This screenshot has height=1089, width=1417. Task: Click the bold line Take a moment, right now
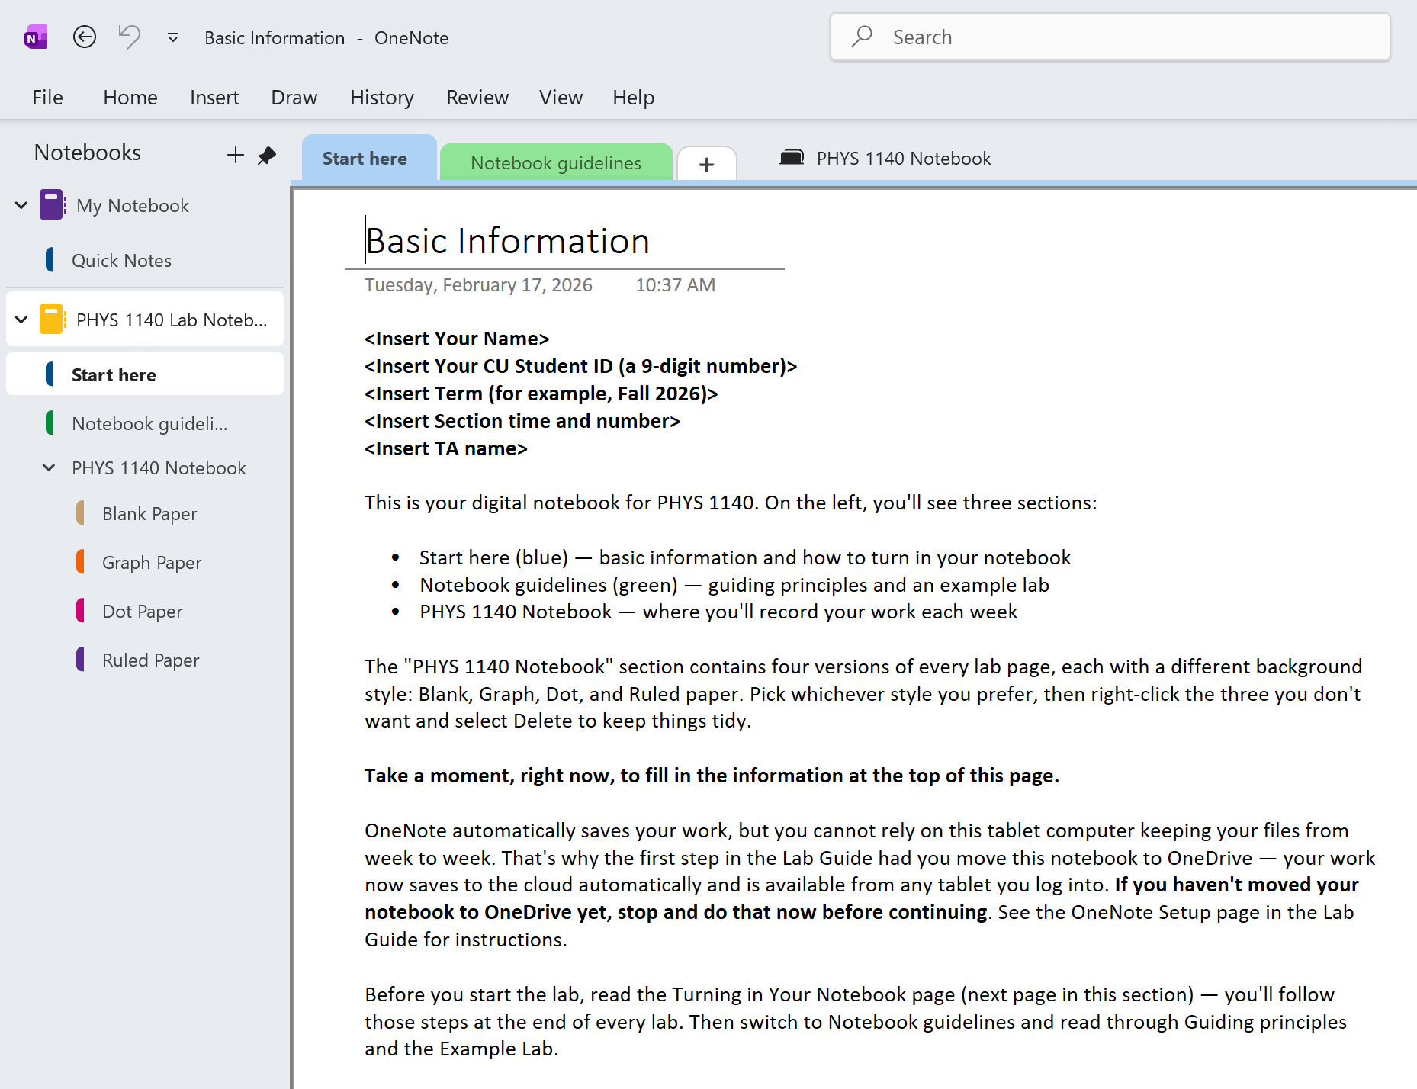(712, 776)
